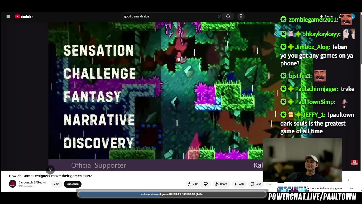Share the video
Screen dimensions: 362x204
coord(221,184)
